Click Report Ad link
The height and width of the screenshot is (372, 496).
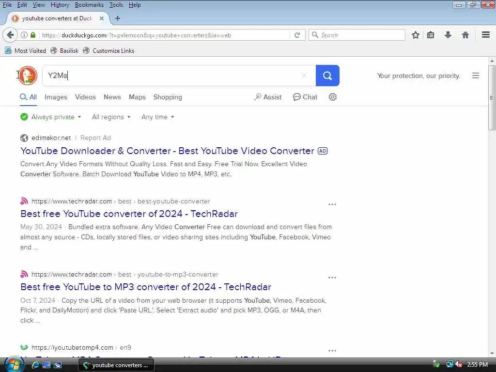pos(95,138)
